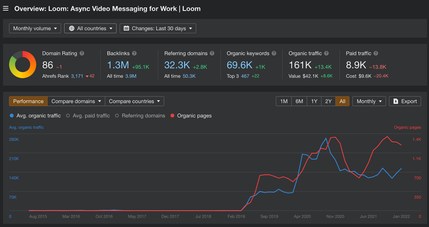
Task: Click the Nov 2020 axis label
Action: tap(335, 217)
